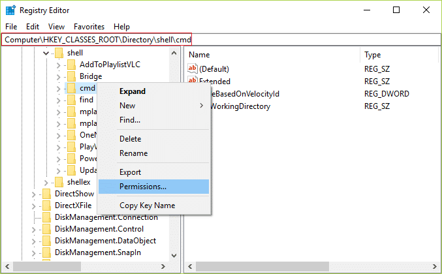Select the Extended string value icon
The width and height of the screenshot is (442, 274).
coord(193,80)
